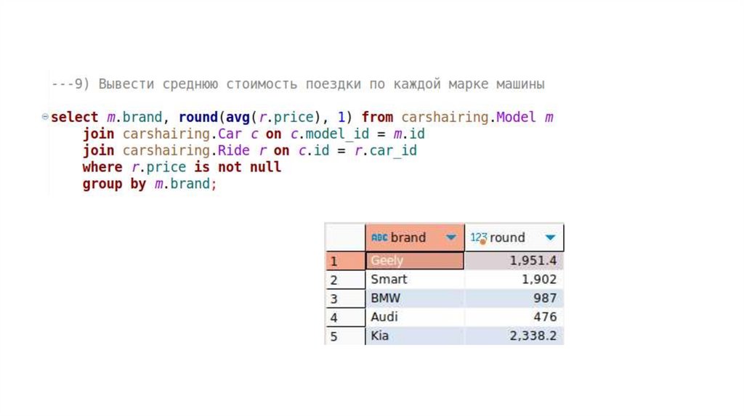Screen dimensions: 744x417
Task: Collapse the select query fold marker
Action: tap(45, 116)
